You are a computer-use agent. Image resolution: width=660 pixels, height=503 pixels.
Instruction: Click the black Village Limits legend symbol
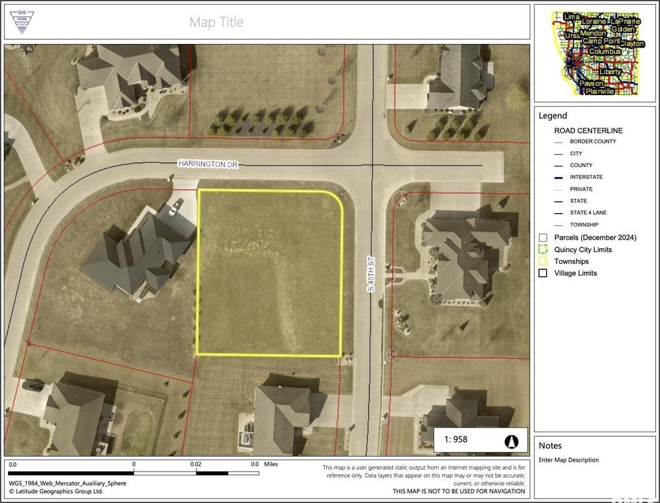point(543,273)
